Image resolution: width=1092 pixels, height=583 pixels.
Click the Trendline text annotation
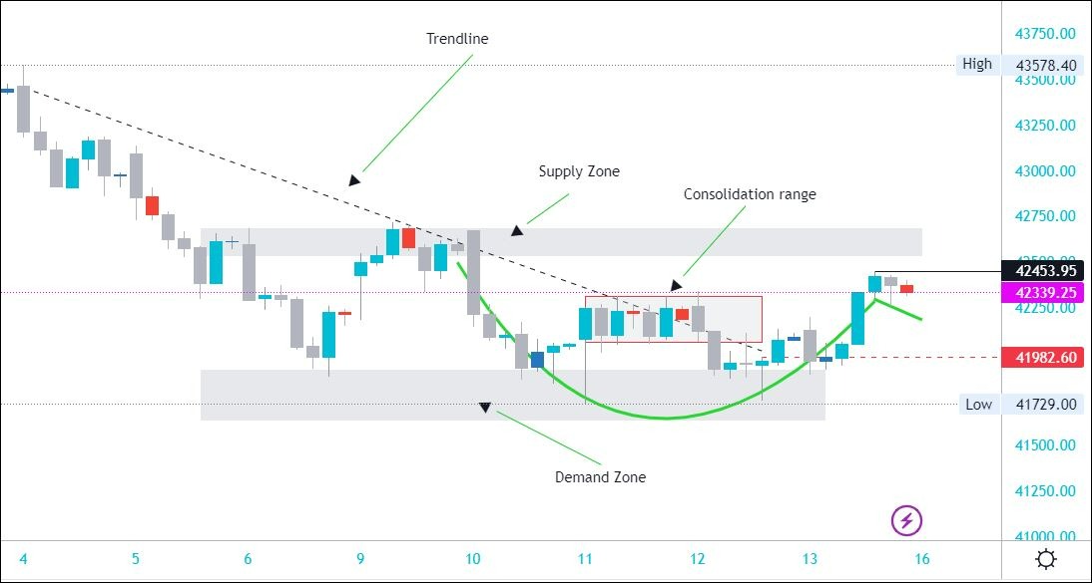click(x=457, y=39)
